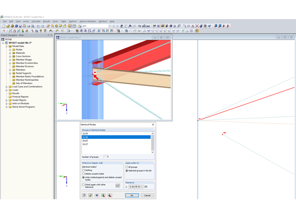Open the LC1 load case dropdown
This screenshot has height=214, width=296.
(x=109, y=26)
